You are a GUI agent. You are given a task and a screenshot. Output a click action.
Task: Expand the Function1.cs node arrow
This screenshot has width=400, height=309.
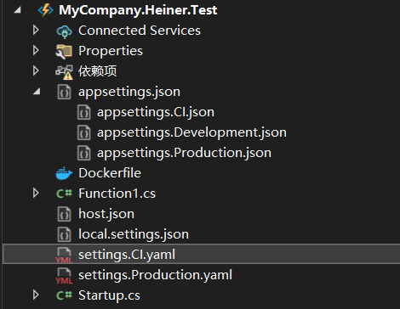[36, 193]
